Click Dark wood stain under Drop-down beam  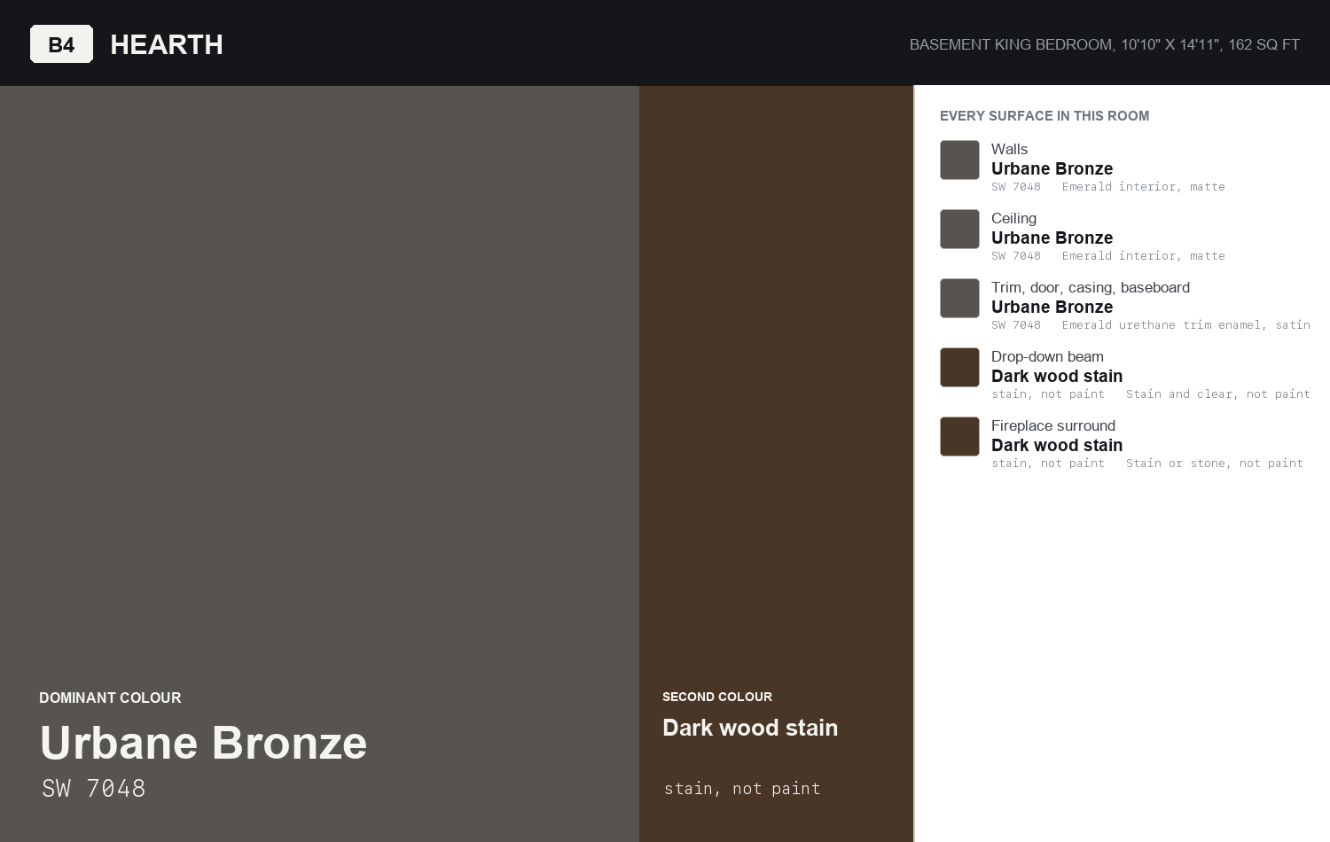point(1057,376)
